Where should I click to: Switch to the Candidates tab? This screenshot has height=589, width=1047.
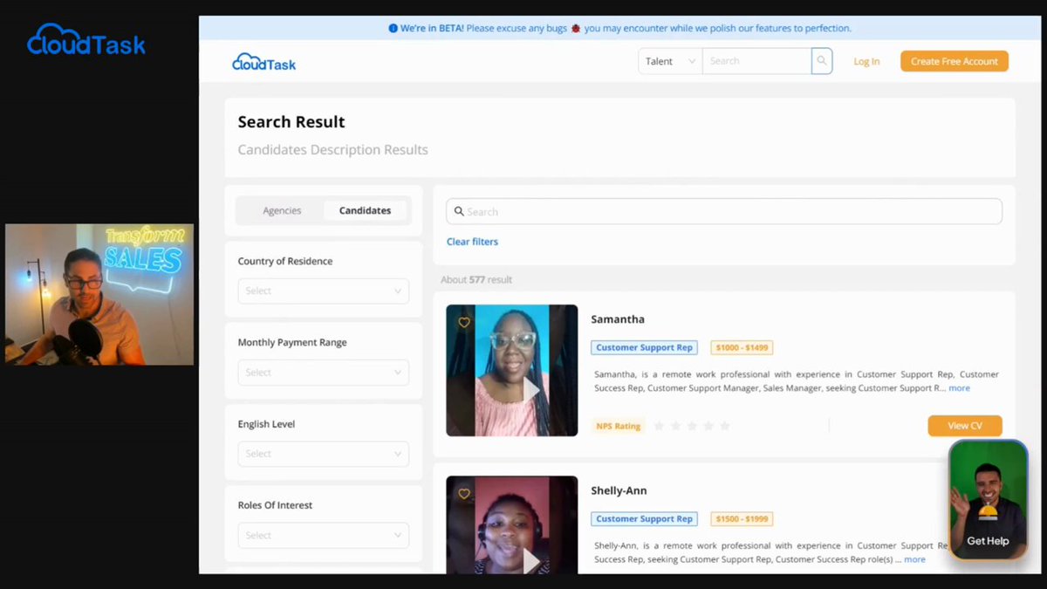(365, 210)
